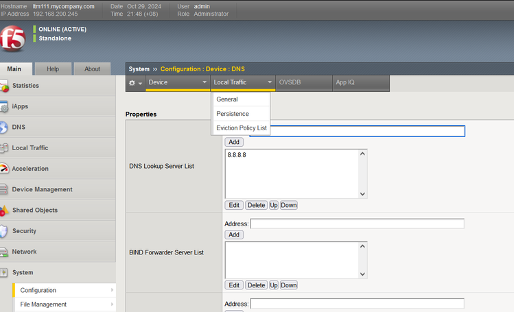Open Configuration under System

click(38, 290)
